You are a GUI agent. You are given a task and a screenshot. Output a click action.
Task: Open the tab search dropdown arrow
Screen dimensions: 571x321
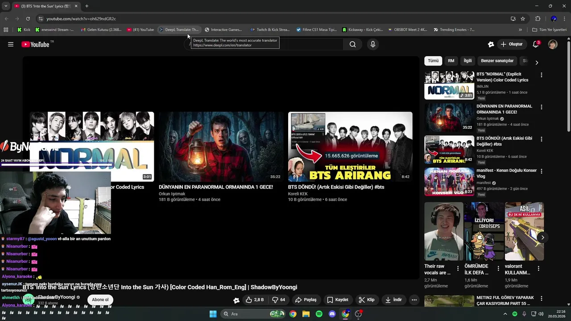coord(6,6)
